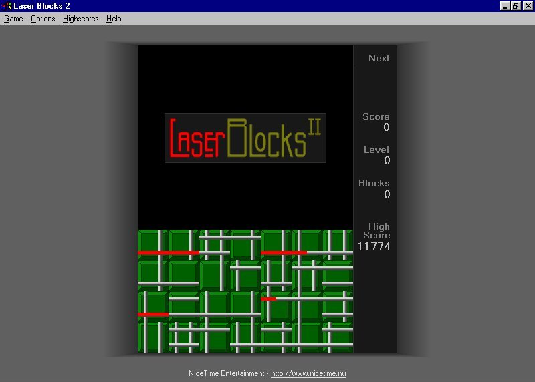Click the 'High Score' label
Screen dimensions: 535x382
pyautogui.click(x=377, y=231)
